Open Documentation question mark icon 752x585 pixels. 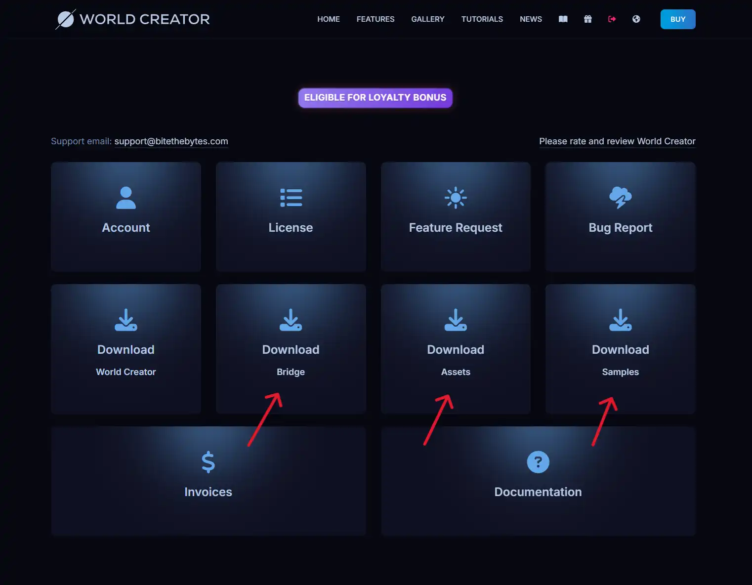coord(538,462)
